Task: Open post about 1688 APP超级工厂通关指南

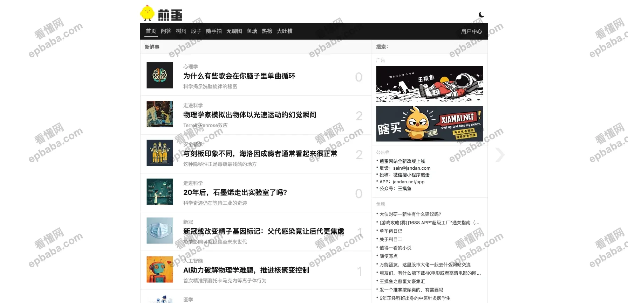Action: [430, 223]
